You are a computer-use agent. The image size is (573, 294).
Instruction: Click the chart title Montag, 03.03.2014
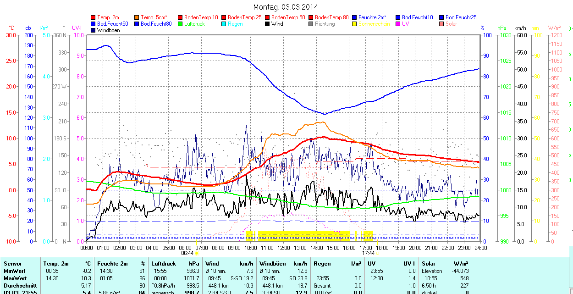(x=286, y=7)
